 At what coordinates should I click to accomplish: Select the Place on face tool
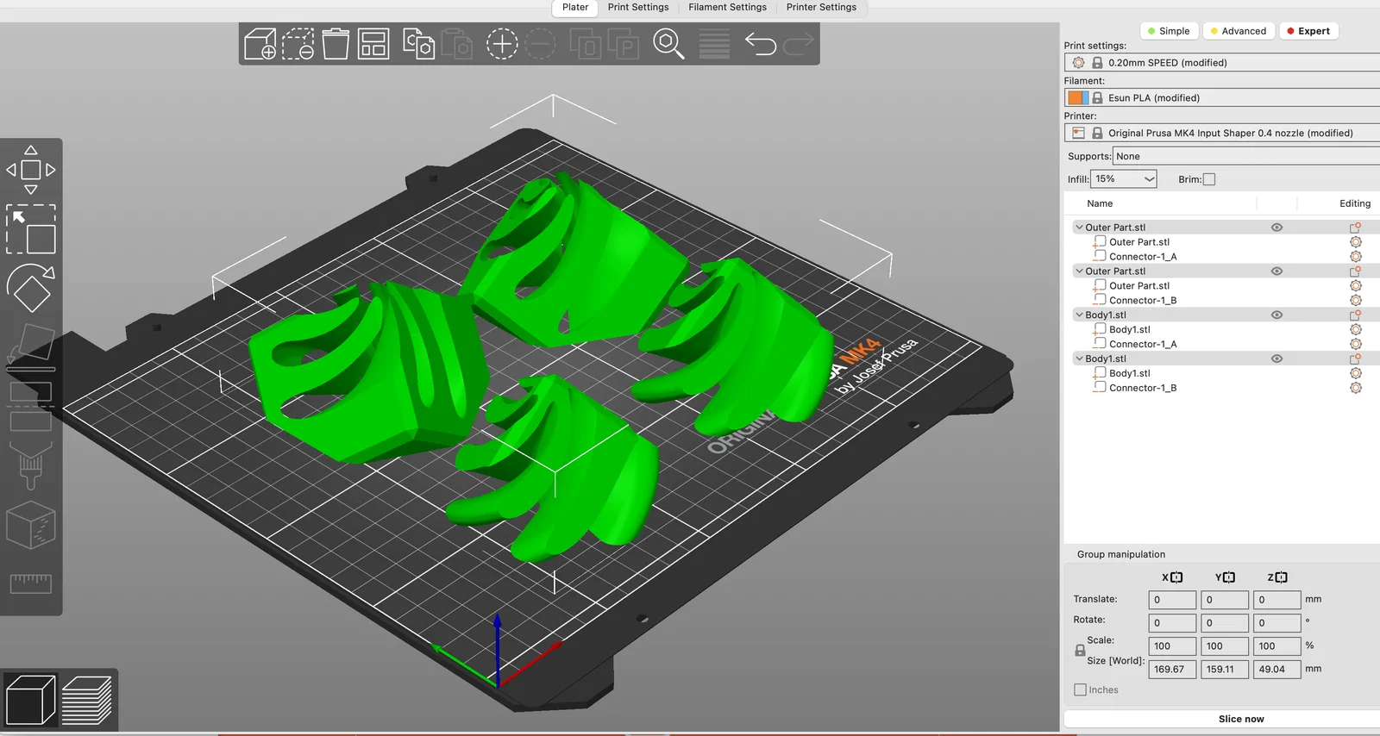tap(31, 346)
